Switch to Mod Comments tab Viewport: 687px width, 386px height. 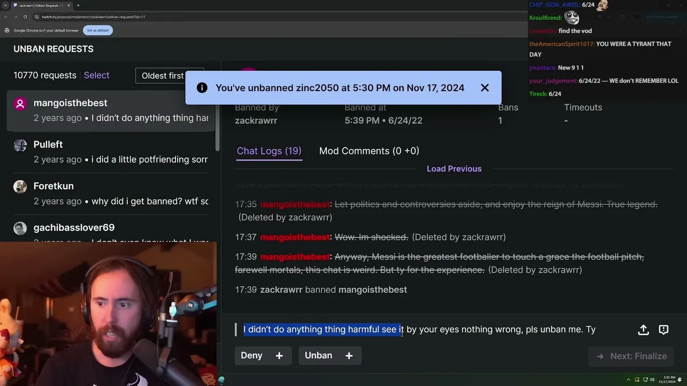[369, 151]
